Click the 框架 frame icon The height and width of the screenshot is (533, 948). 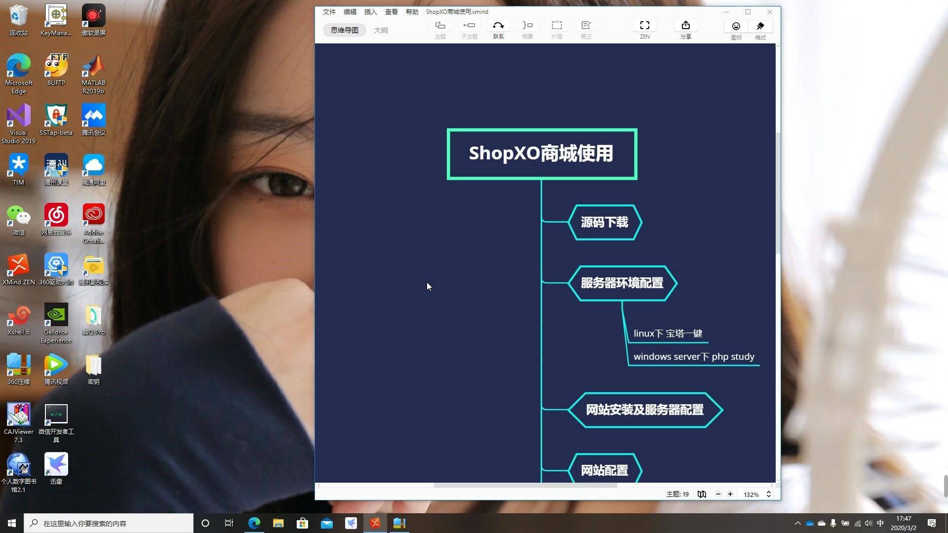556,25
